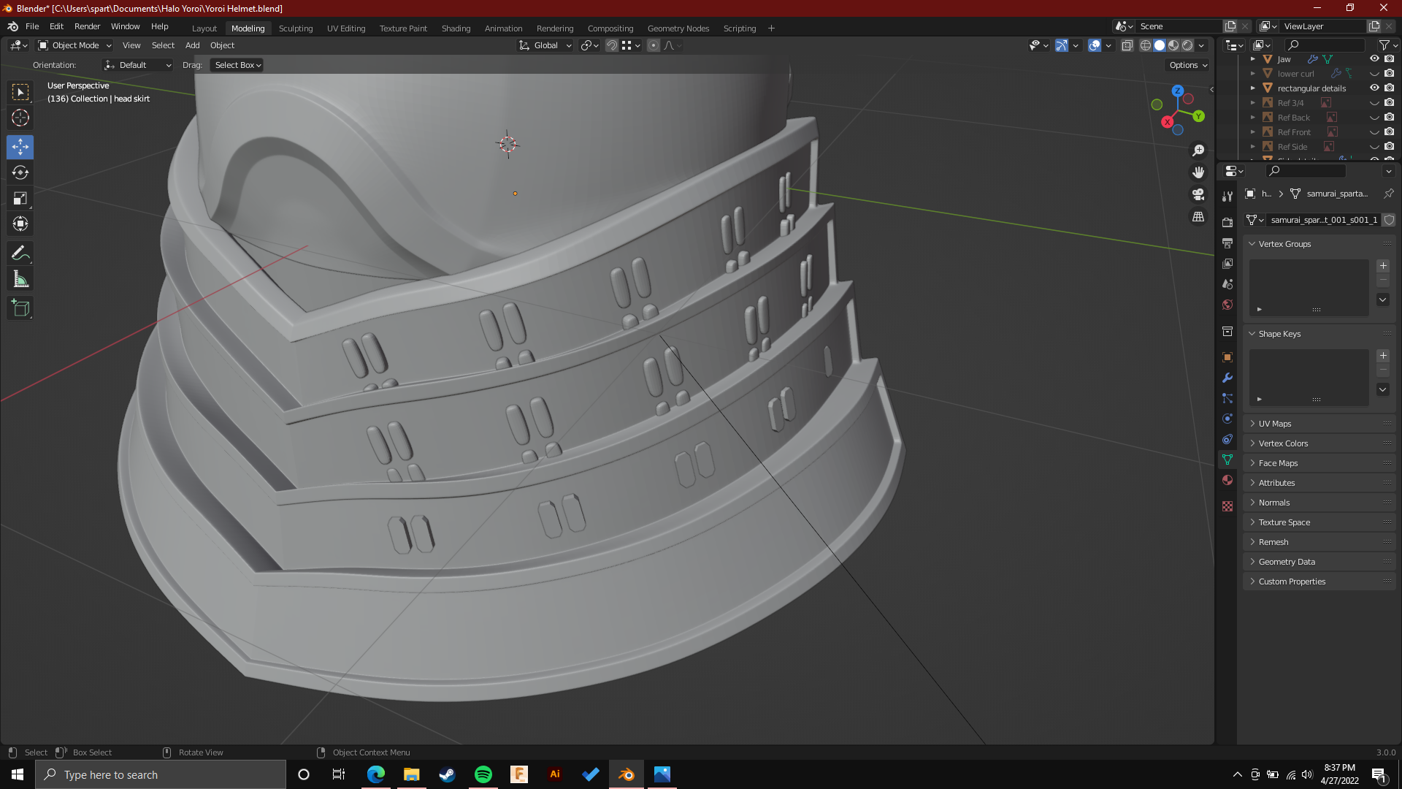Open the Default orientation dropdown
The height and width of the screenshot is (789, 1402).
pyautogui.click(x=138, y=65)
